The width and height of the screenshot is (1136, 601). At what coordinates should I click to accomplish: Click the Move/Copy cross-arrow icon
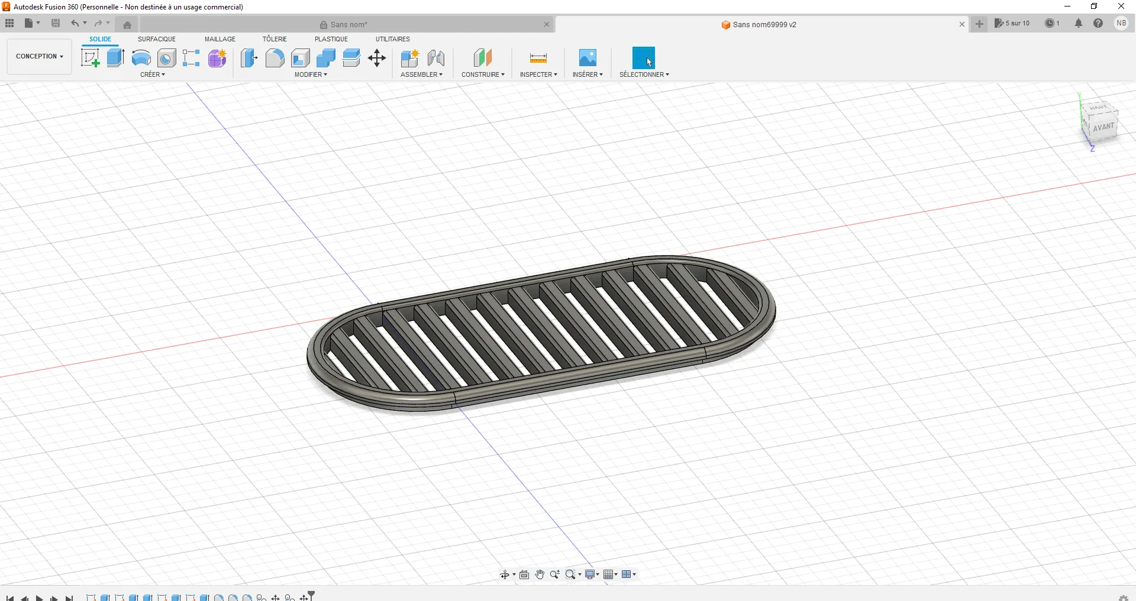(x=377, y=58)
